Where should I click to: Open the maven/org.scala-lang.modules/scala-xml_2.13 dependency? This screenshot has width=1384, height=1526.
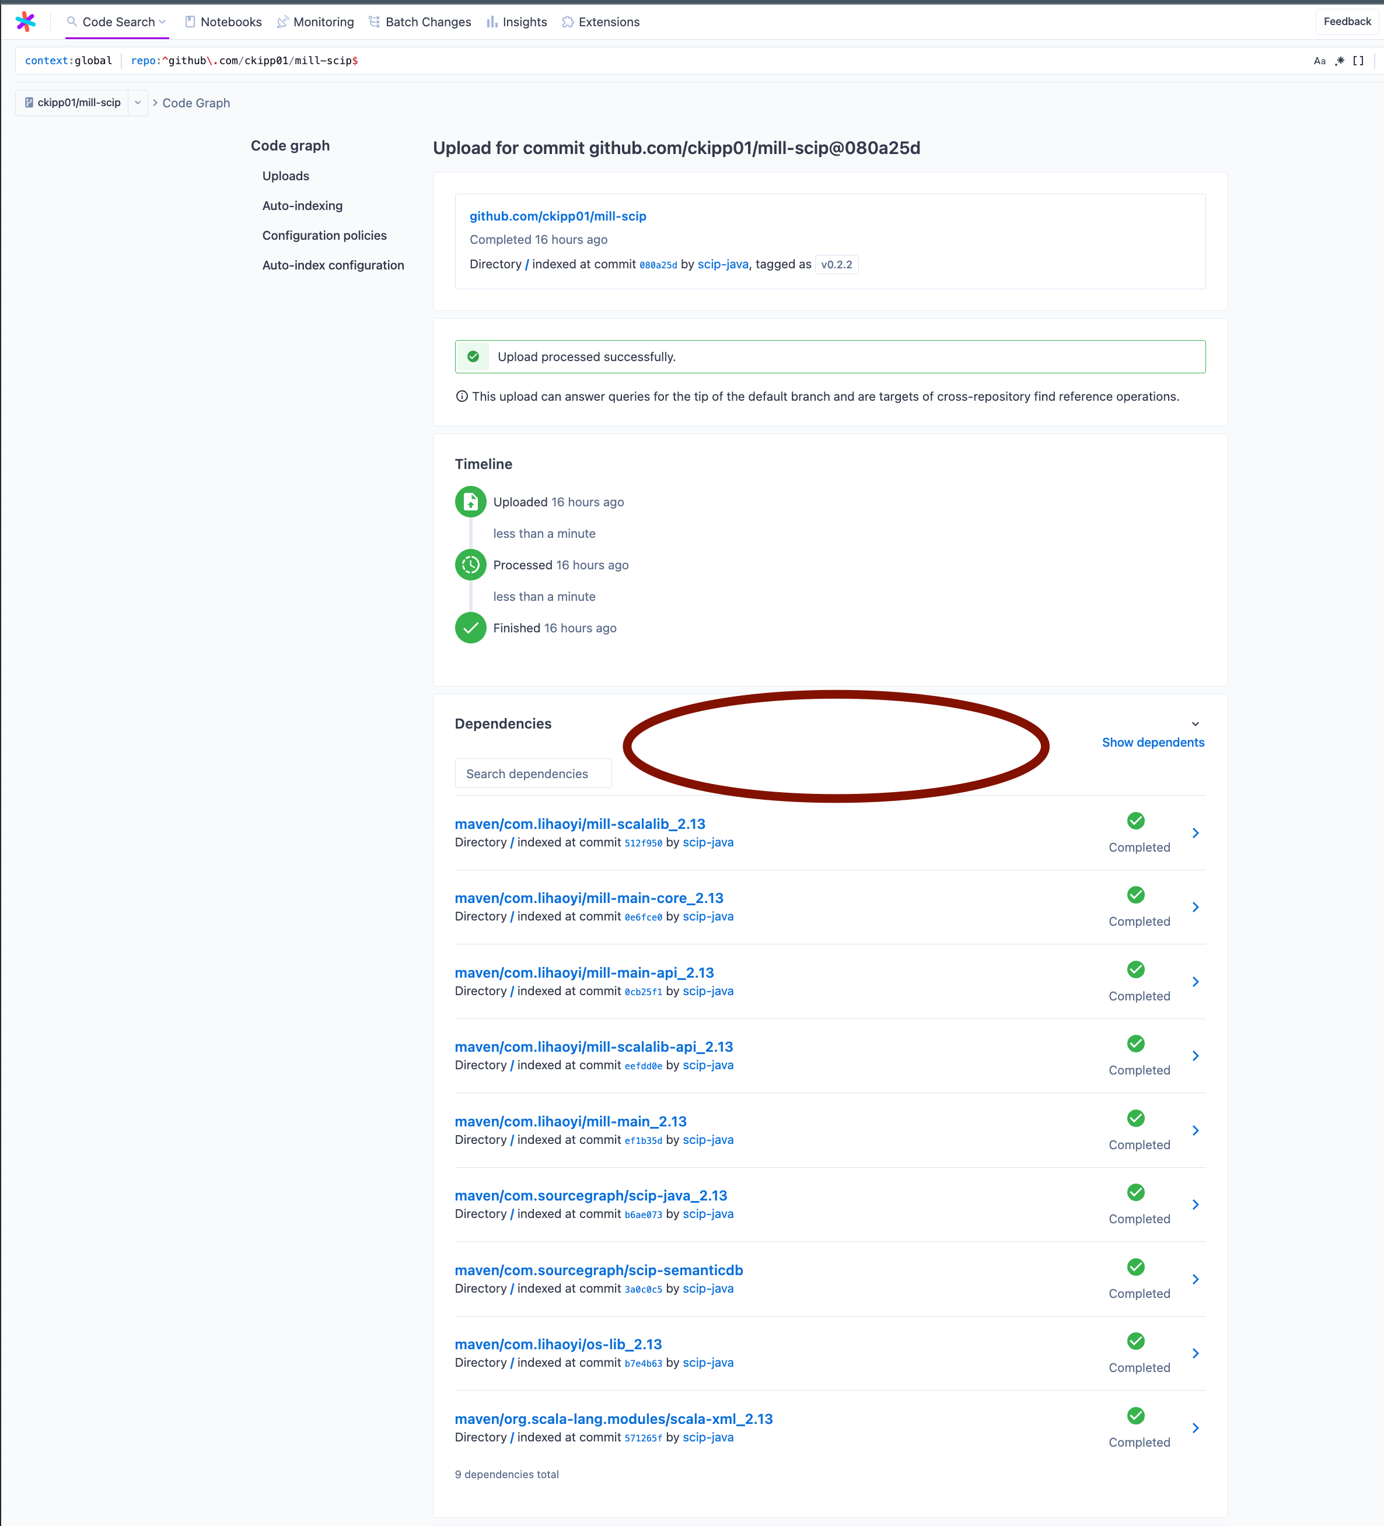coord(613,1419)
